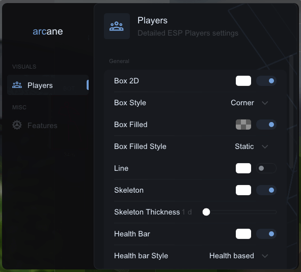Expand the Box Filled Style Static dropdown
This screenshot has width=301, height=272.
click(252, 146)
